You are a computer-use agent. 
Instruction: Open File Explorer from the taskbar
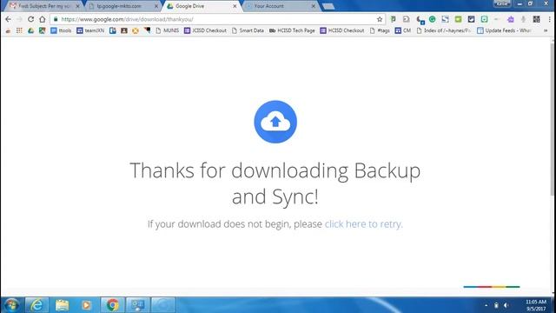(x=62, y=305)
